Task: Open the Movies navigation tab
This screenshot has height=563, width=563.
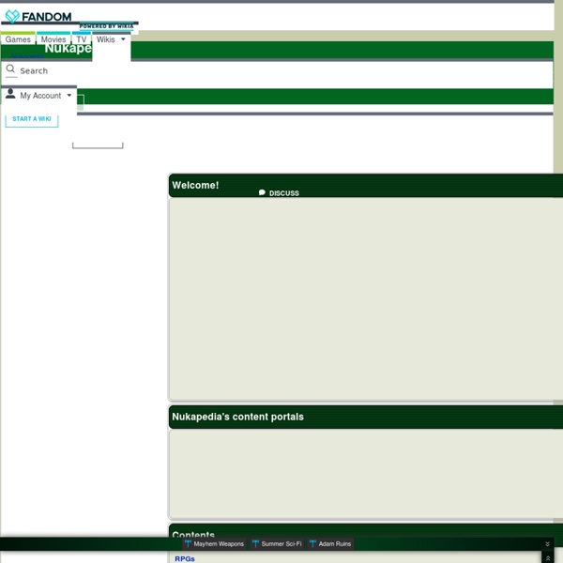Action: (x=53, y=39)
